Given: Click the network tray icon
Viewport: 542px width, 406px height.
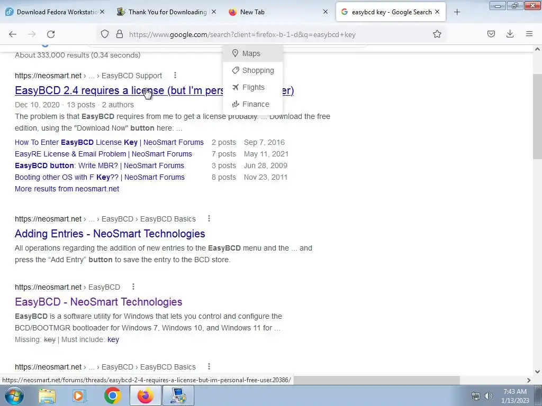Looking at the screenshot, I should click(476, 396).
